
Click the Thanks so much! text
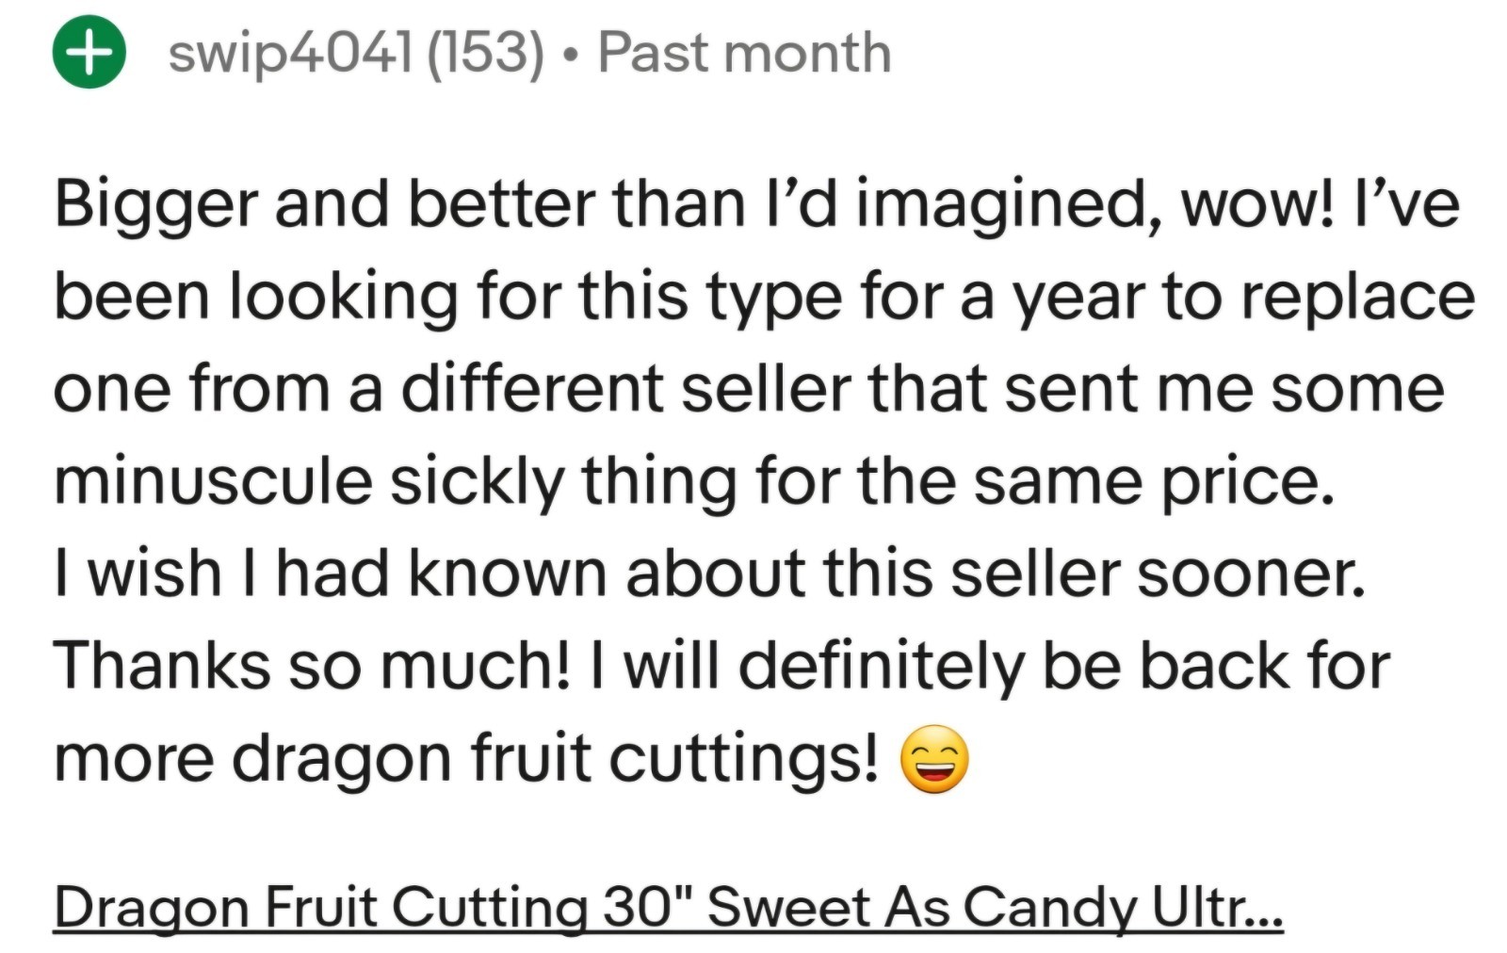coord(313,666)
